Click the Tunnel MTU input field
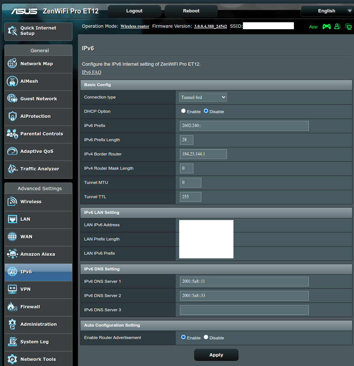 190,182
